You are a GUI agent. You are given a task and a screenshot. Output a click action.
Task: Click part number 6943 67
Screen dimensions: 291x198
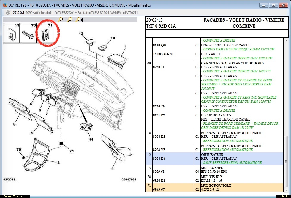159,190
